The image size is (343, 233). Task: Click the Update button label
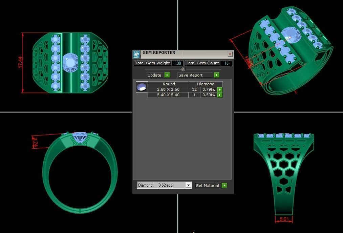tap(155, 75)
